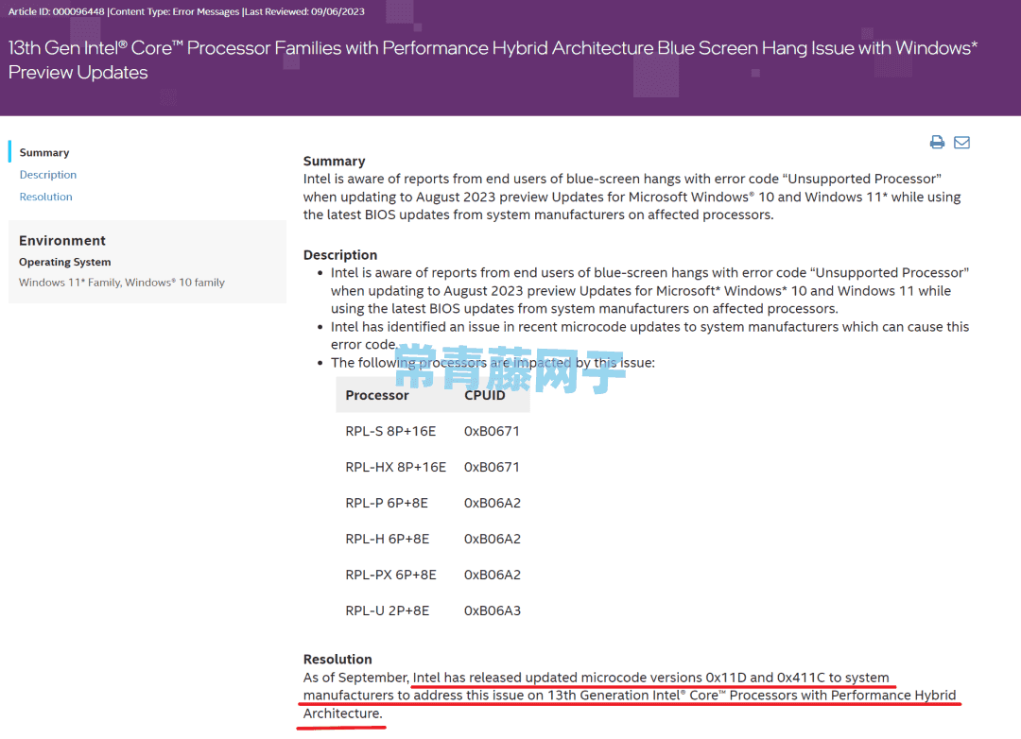Click the 0xB06A2 value in the RPL-H row
The height and width of the screenshot is (739, 1021).
(x=493, y=539)
